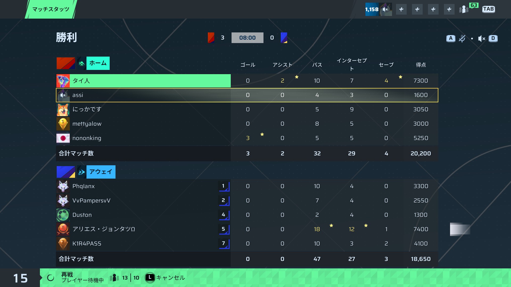Screen dimensions: 511x287
Task: Click the muted player avatar in top bar
Action: [385, 9]
